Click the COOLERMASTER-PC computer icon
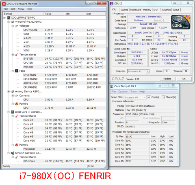The height and width of the screenshot is (185, 195). pyautogui.click(x=9, y=17)
